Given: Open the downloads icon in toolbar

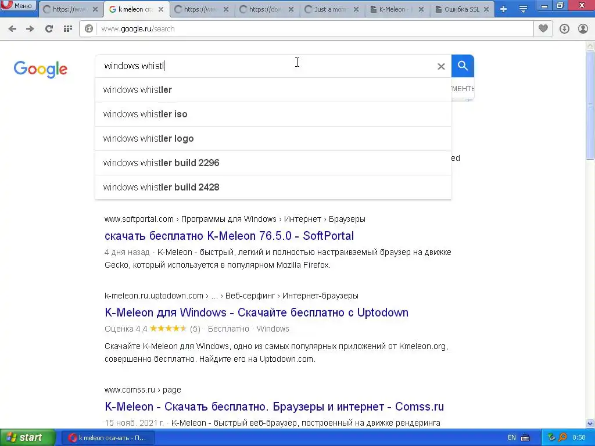Looking at the screenshot, I should [564, 29].
